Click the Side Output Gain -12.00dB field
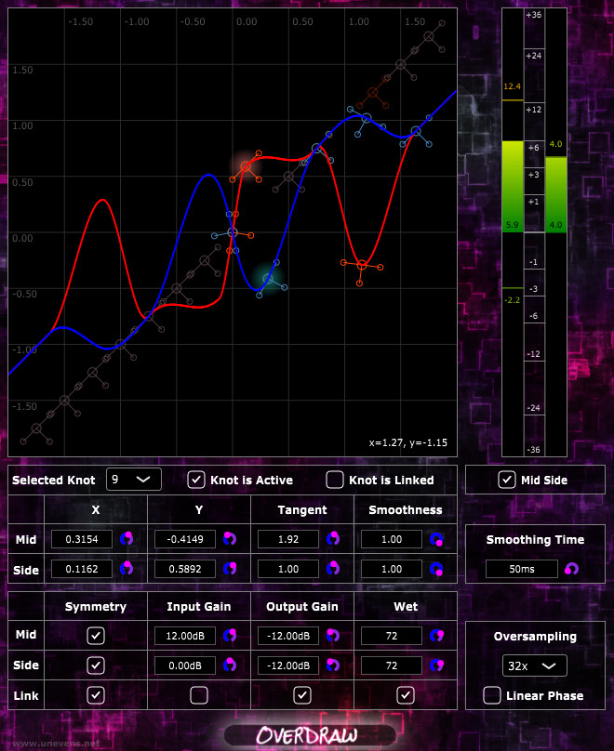 (288, 665)
